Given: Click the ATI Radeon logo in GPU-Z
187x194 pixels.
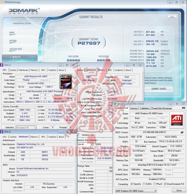Looking at the screenshot, I should pyautogui.click(x=177, y=120).
